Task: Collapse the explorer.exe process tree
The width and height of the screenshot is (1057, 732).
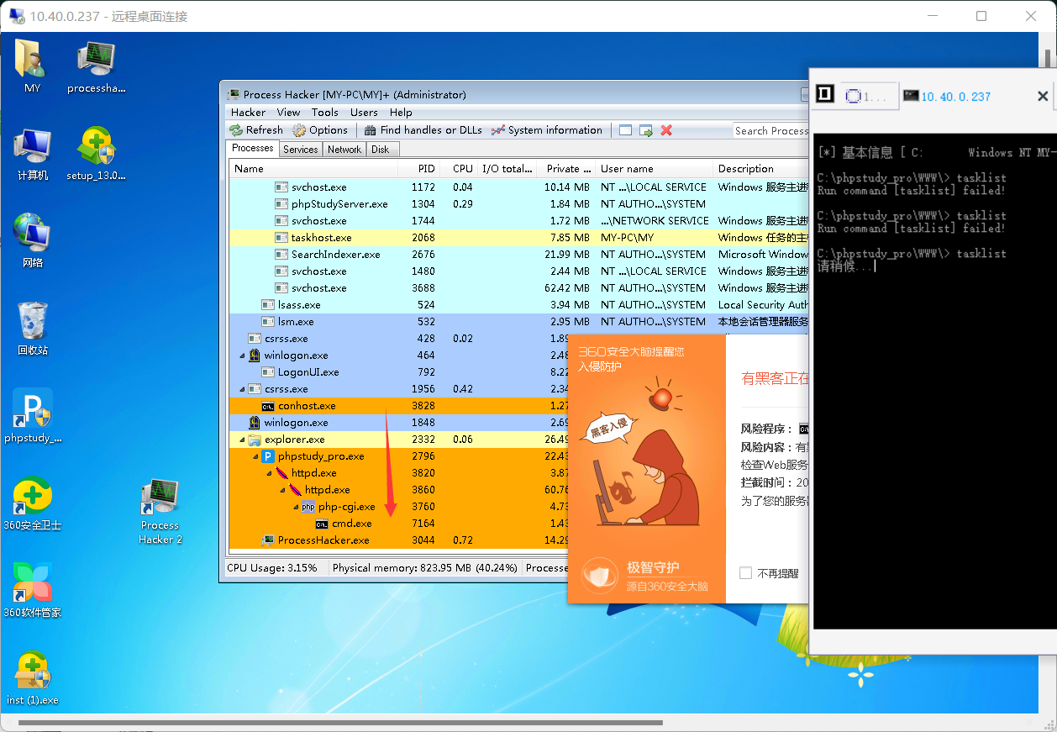Action: tap(243, 440)
